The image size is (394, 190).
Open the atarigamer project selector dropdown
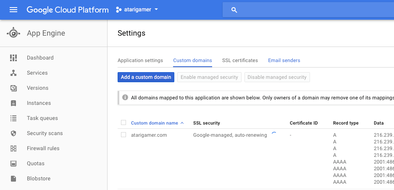point(137,10)
